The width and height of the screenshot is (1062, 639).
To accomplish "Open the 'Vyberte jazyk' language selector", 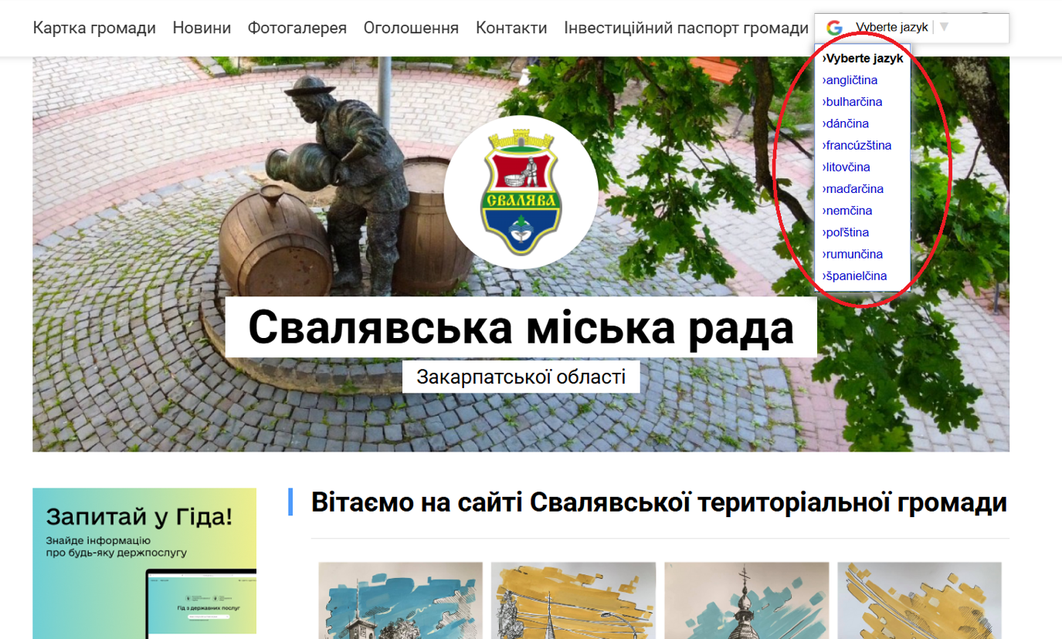I will point(891,28).
